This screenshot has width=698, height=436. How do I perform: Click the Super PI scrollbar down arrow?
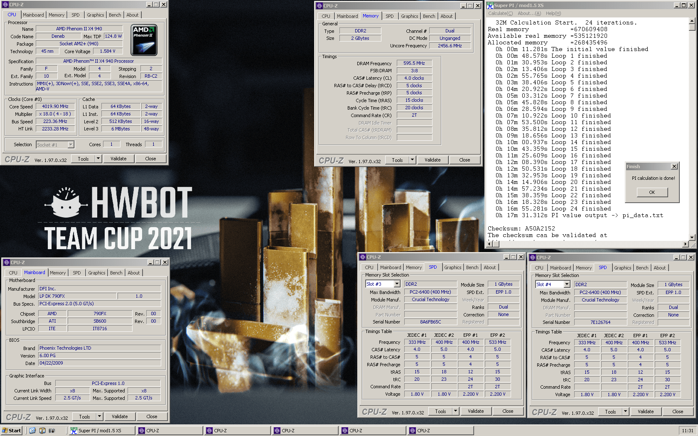(692, 237)
